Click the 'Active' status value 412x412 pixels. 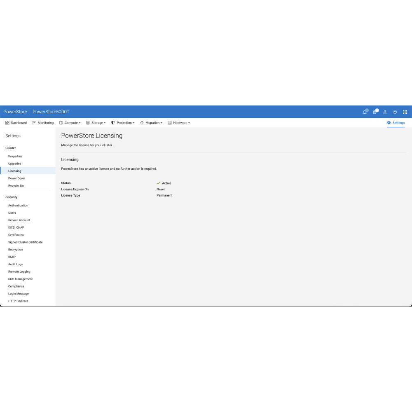[166, 183]
